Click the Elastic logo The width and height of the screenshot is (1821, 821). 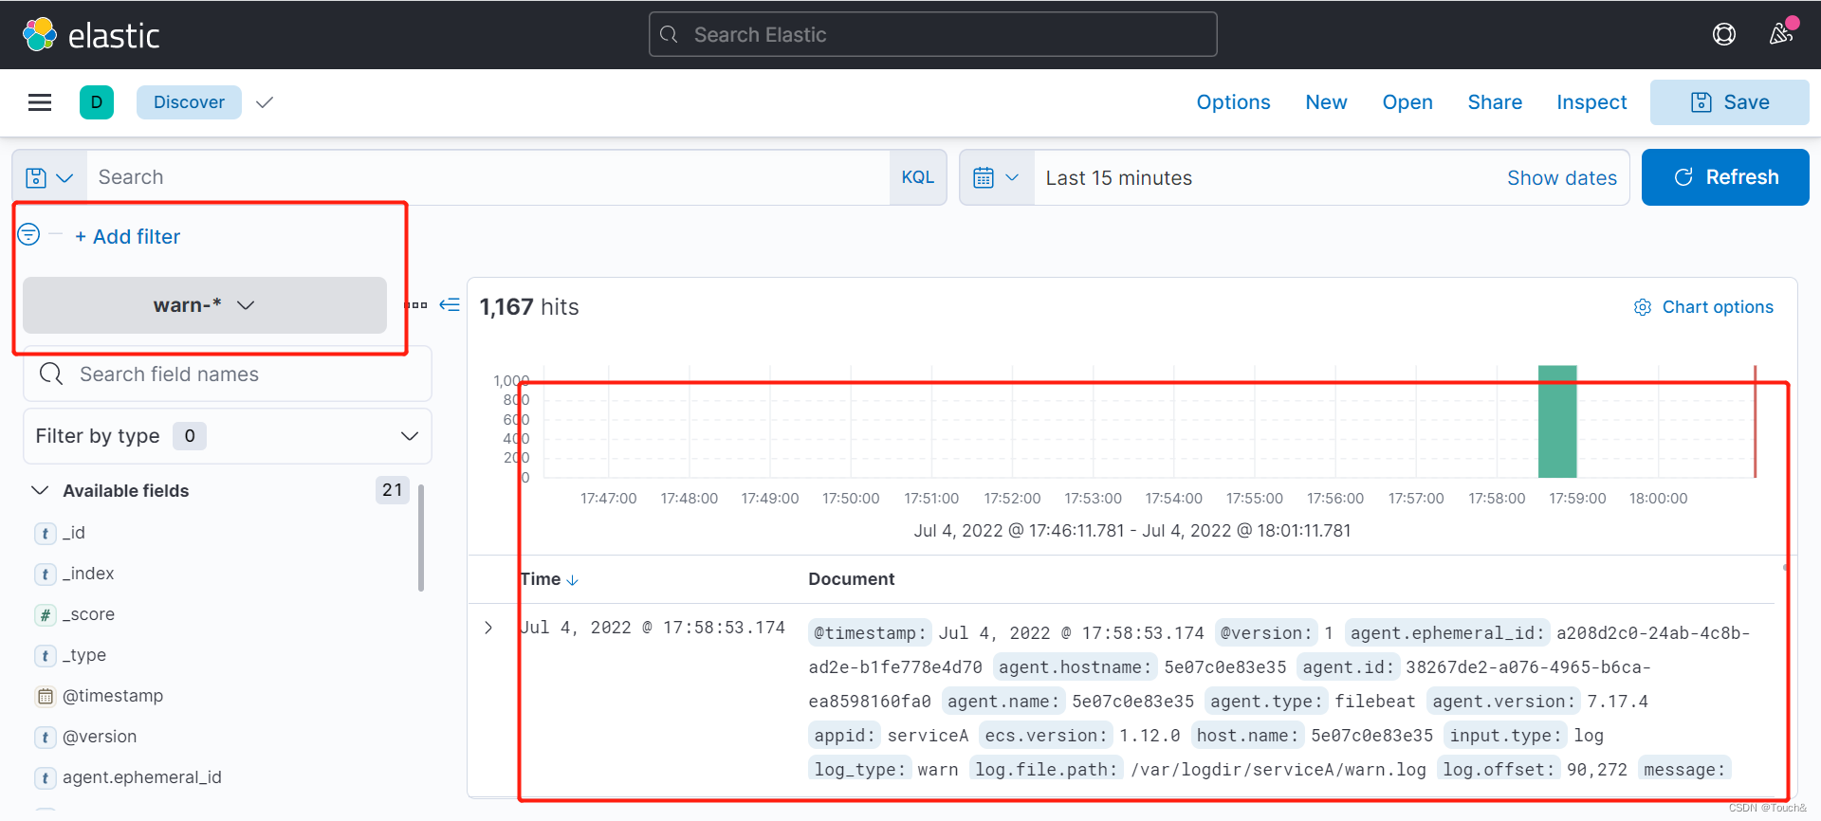point(91,35)
